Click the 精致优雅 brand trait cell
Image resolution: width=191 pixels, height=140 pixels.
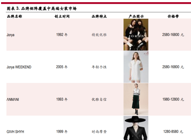[99, 35]
